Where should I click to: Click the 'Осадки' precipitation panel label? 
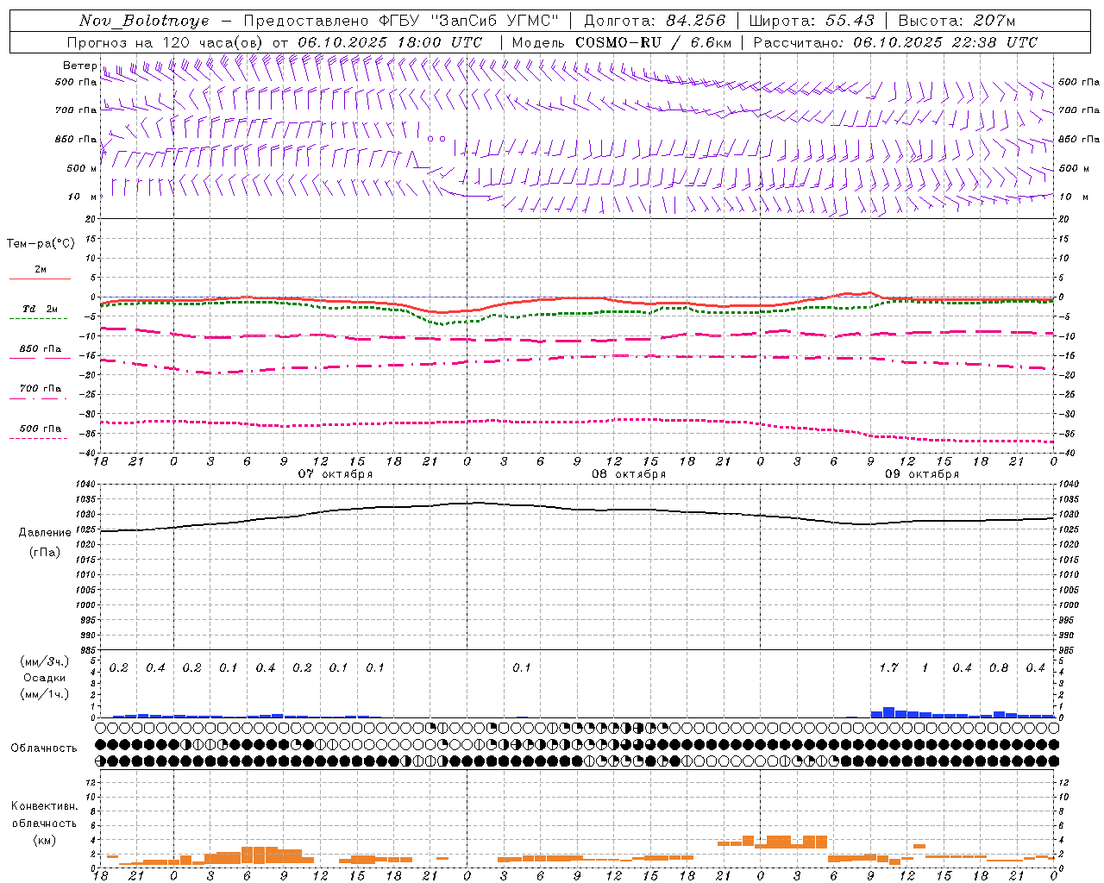tap(45, 678)
